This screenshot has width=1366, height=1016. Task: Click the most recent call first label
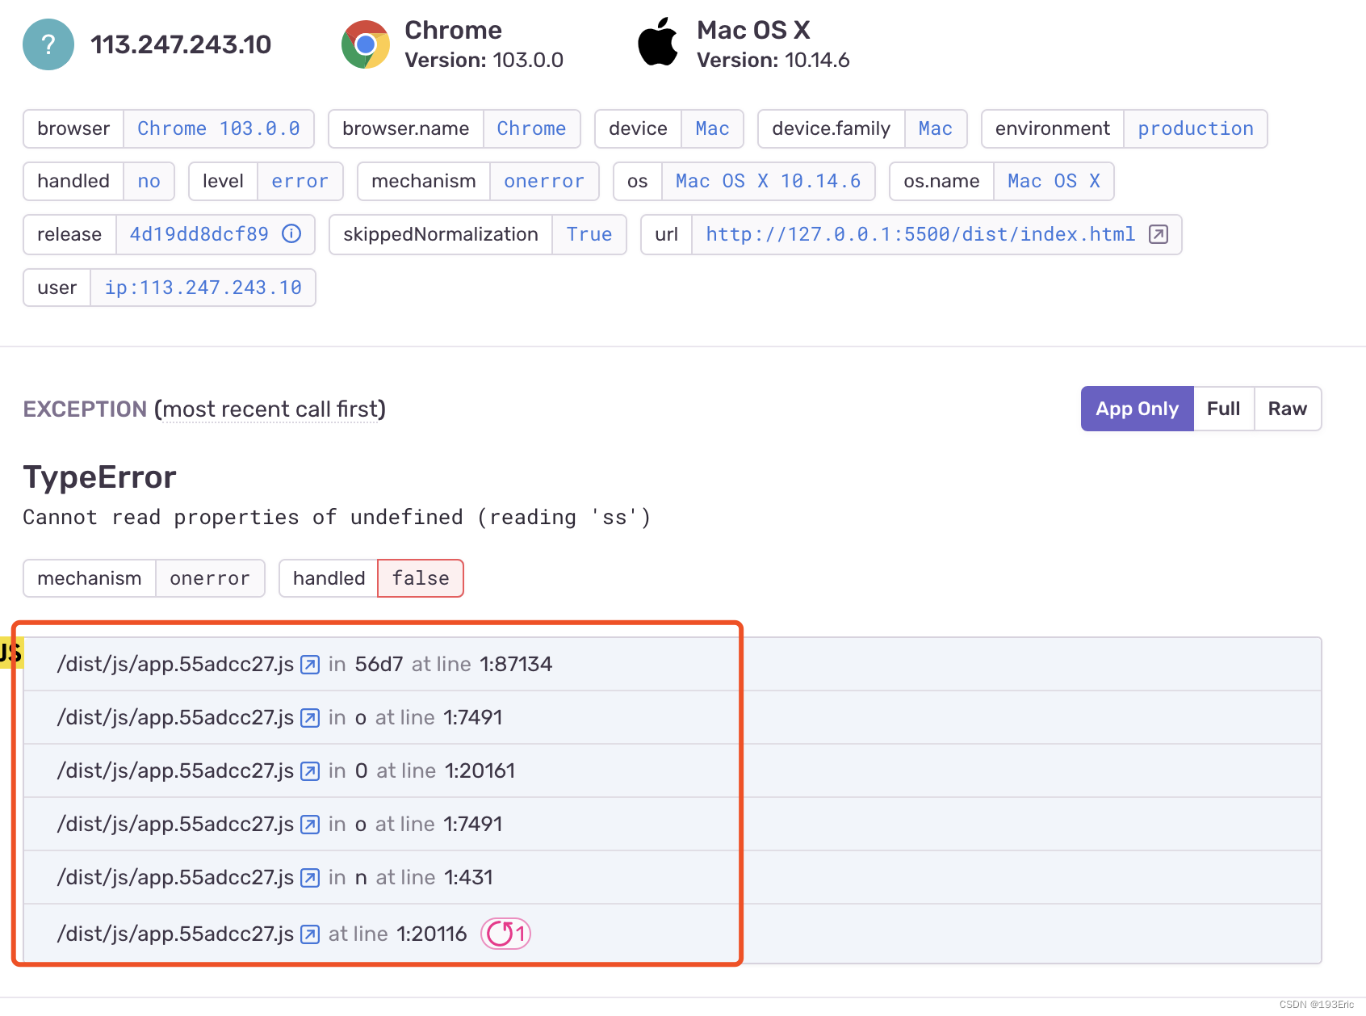click(x=270, y=409)
